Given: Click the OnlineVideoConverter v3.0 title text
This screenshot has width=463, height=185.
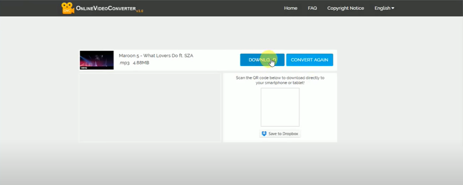Looking at the screenshot, I should 109,9.
